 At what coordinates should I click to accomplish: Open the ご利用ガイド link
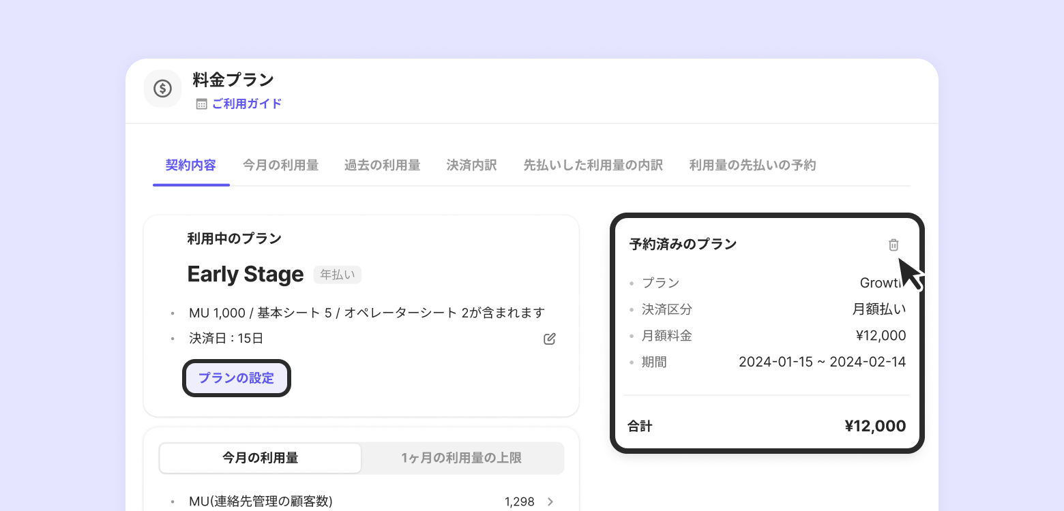[x=247, y=104]
